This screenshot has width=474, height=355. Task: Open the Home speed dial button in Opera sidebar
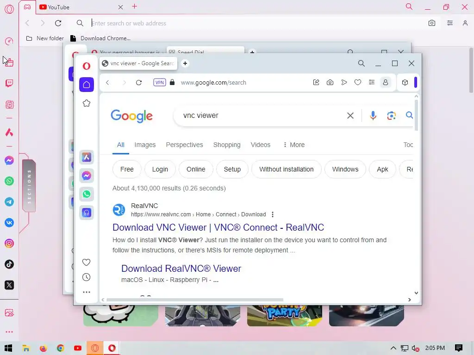point(87,85)
